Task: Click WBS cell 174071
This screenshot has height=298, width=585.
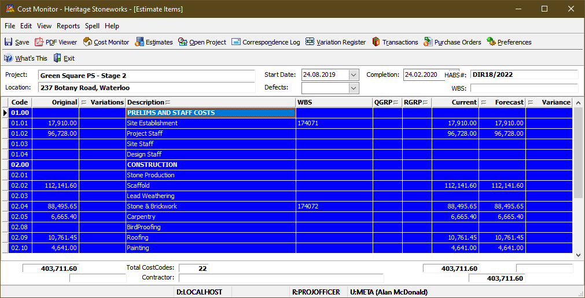Action: [334, 123]
